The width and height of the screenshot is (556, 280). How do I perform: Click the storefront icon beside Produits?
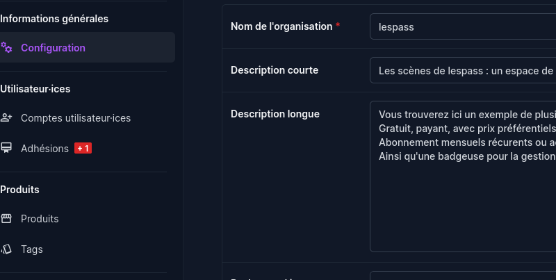[6, 218]
